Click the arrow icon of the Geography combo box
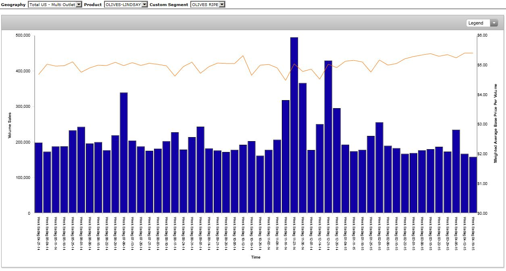 79,4
